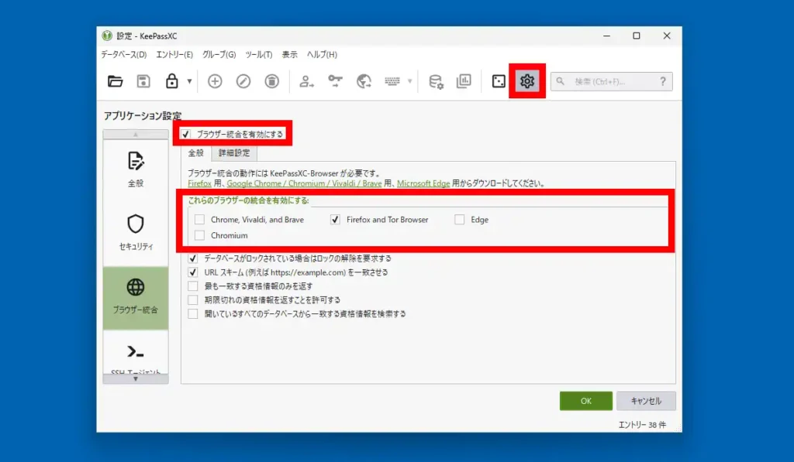
Task: Click the Open database folder icon
Action: [x=116, y=81]
